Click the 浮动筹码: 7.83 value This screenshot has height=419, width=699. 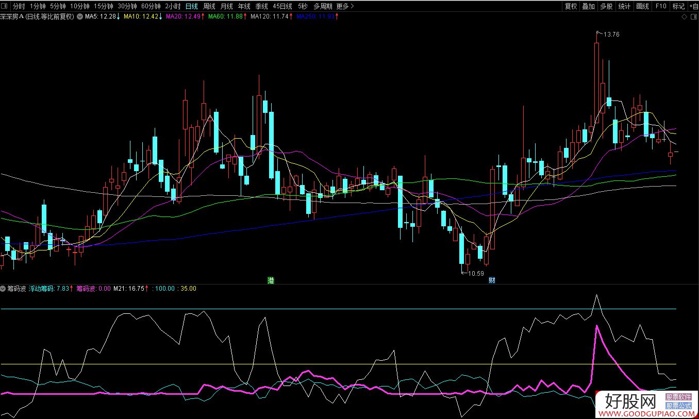point(49,289)
